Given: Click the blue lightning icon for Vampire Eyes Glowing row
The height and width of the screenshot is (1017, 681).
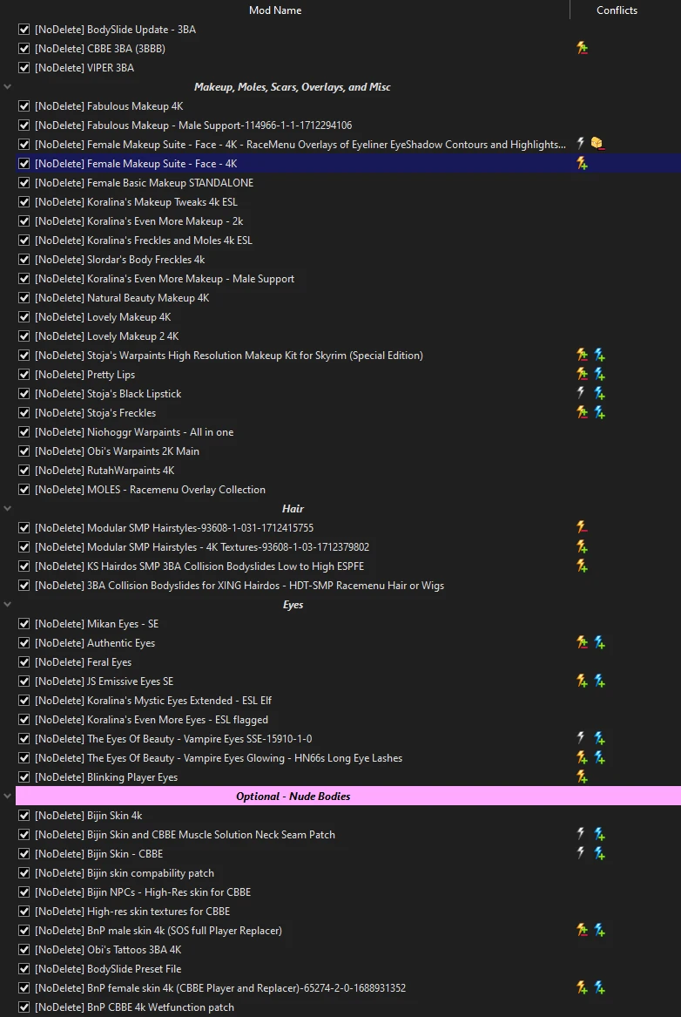Looking at the screenshot, I should [x=599, y=757].
